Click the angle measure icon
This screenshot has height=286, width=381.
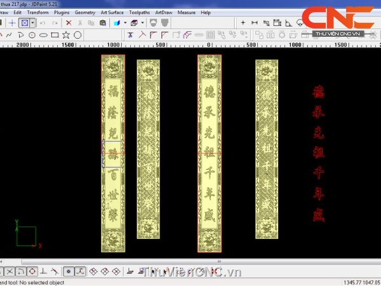(288, 23)
